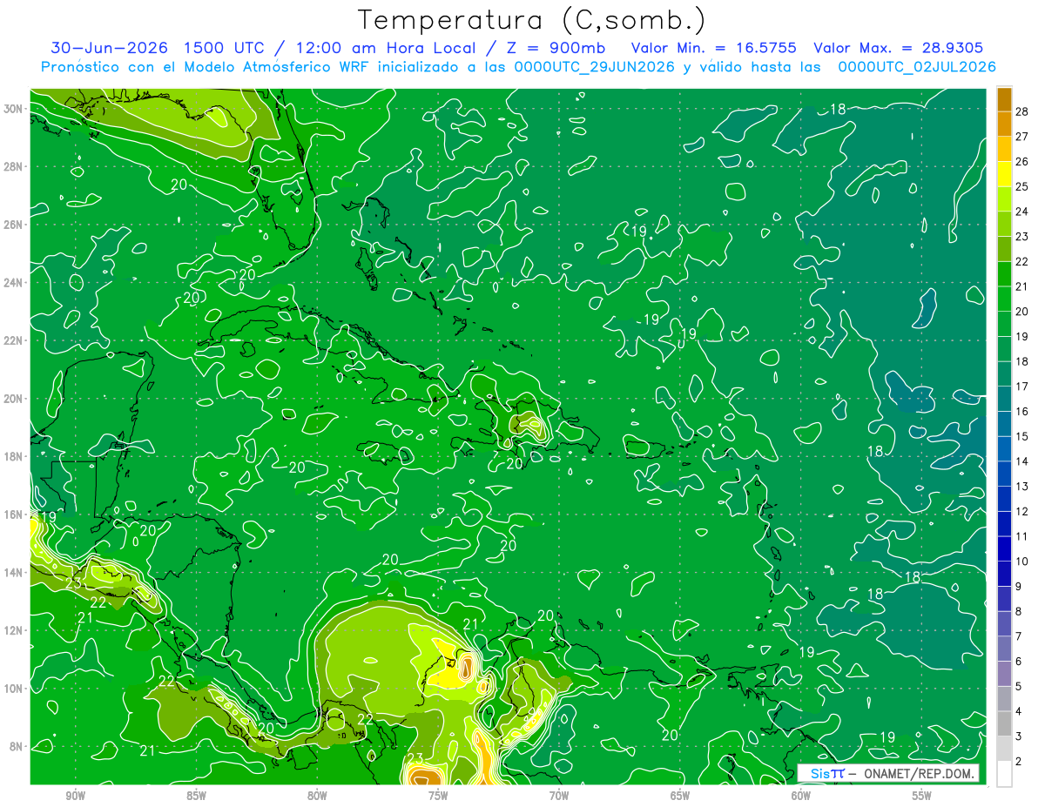
Task: Pick the blue swatch between scale 13 and 14
Action: pyautogui.click(x=1004, y=474)
